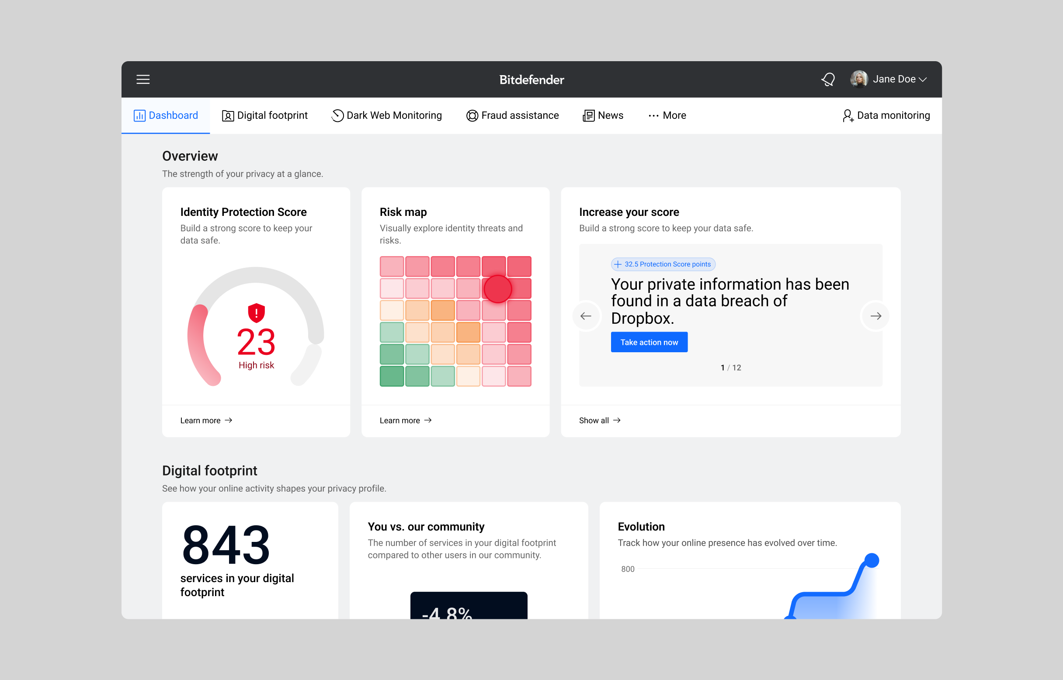Click the 843 services number
Image resolution: width=1063 pixels, height=680 pixels.
coord(226,545)
